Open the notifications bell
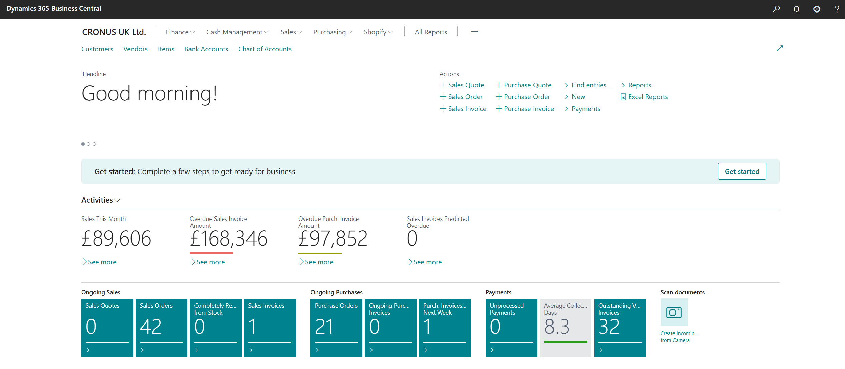The height and width of the screenshot is (369, 845). (797, 9)
